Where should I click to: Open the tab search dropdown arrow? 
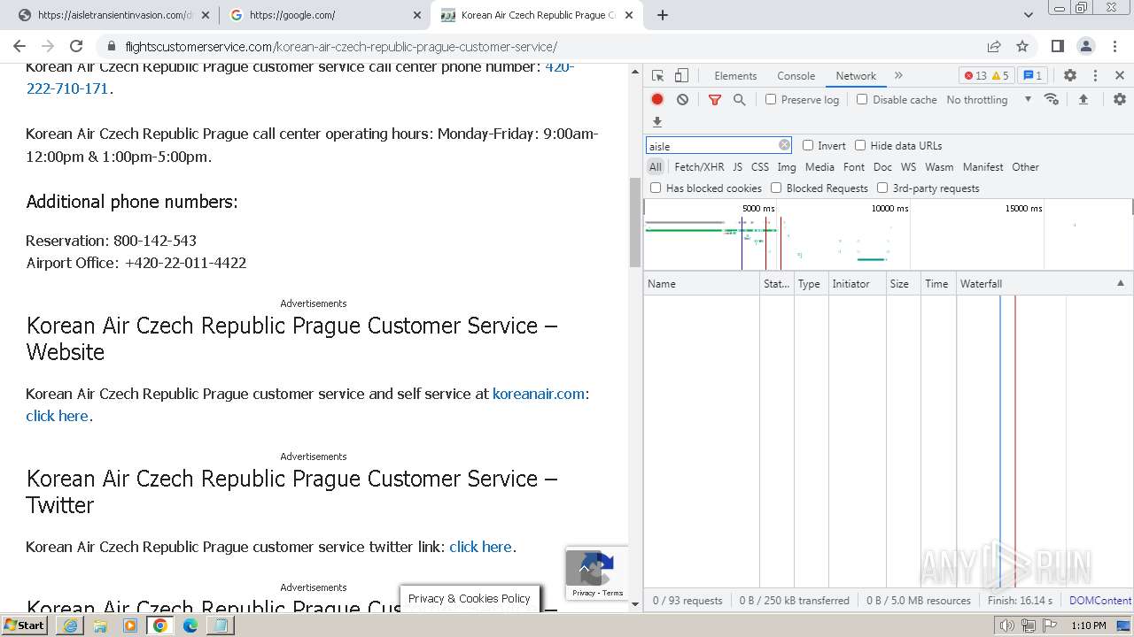pyautogui.click(x=1029, y=15)
